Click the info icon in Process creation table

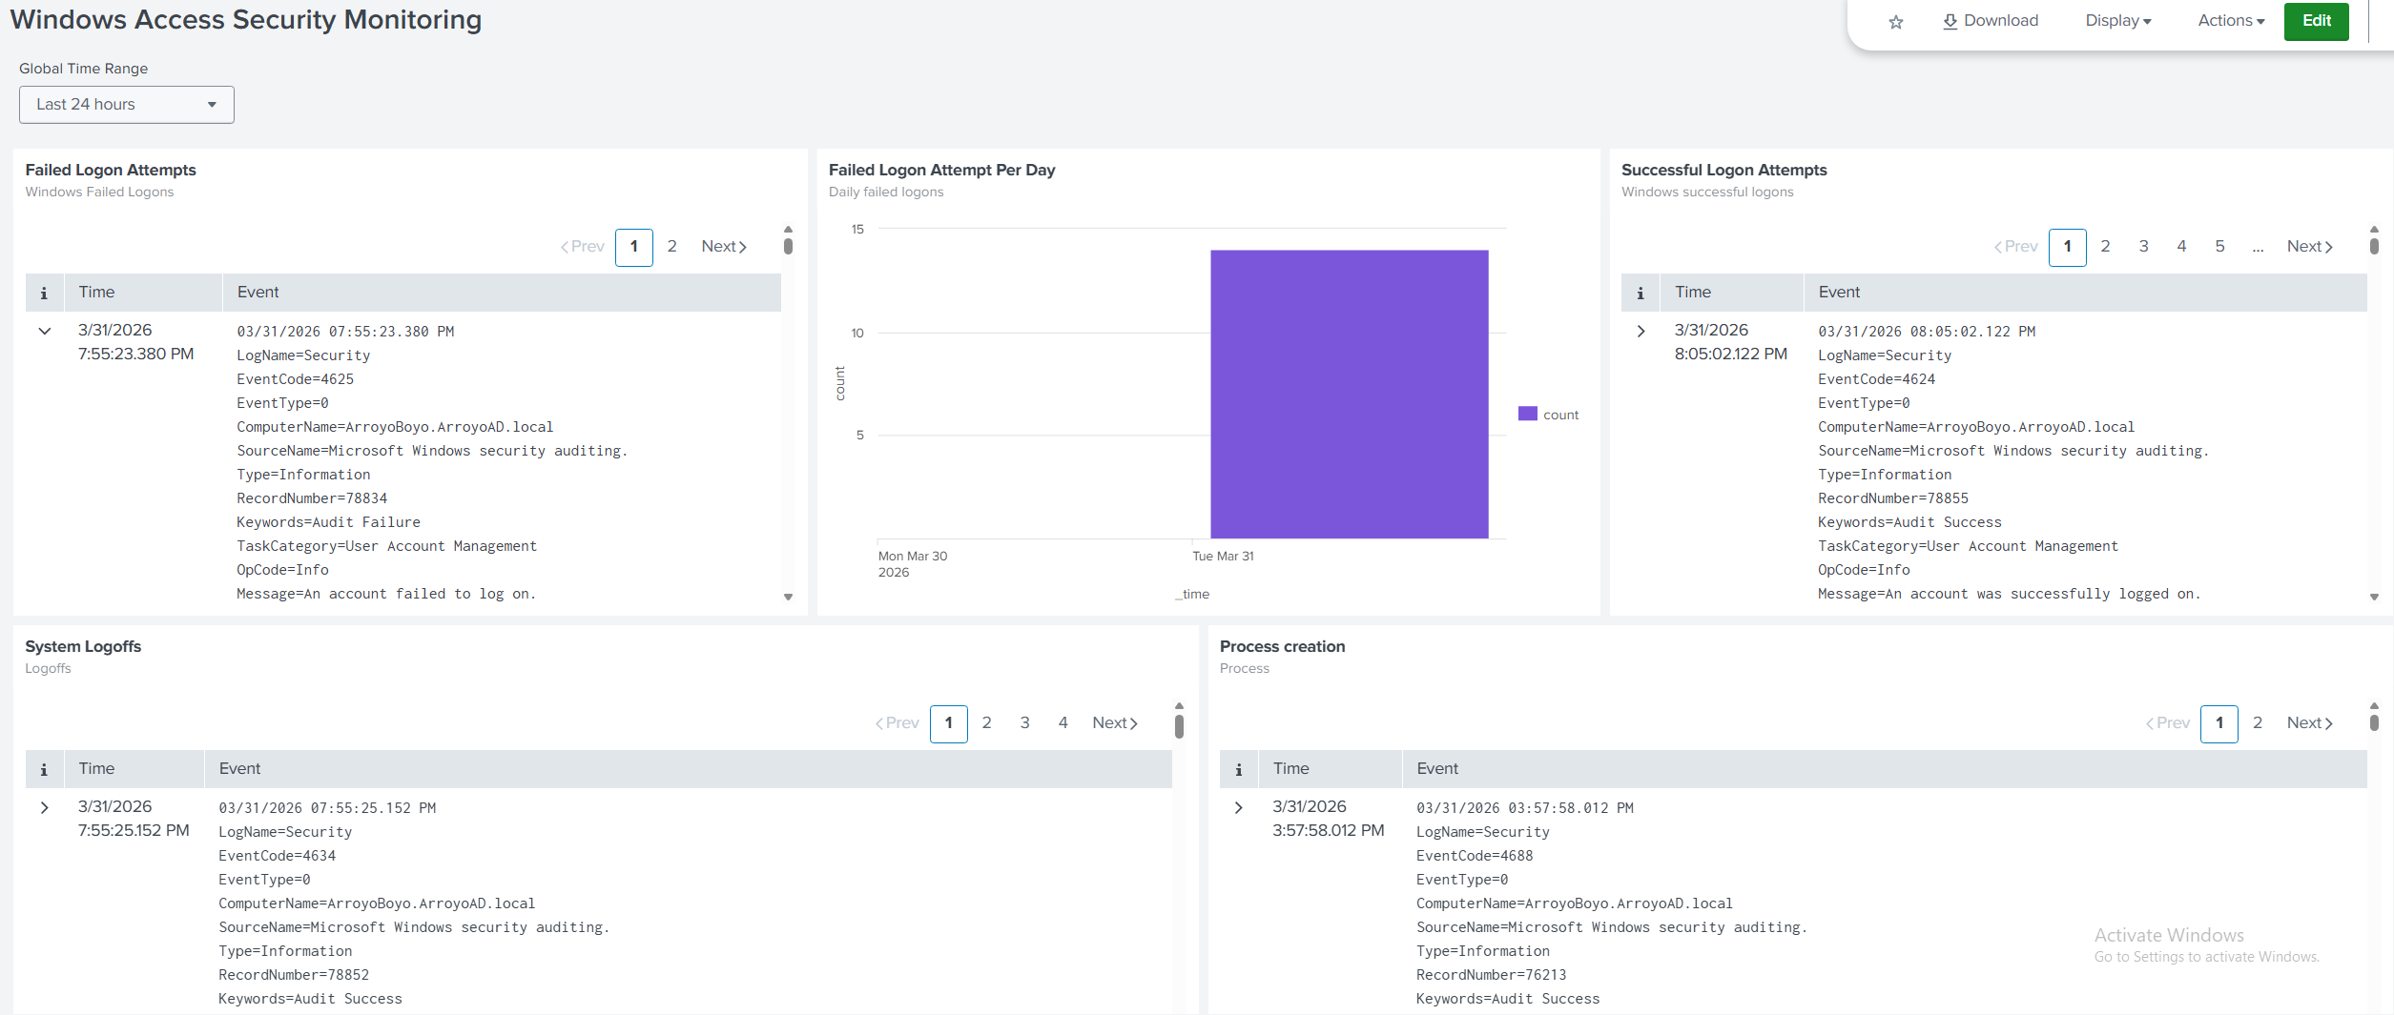pos(1240,768)
